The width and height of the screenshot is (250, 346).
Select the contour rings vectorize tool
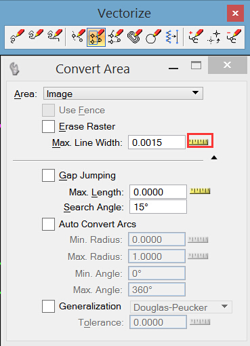pyautogui.click(x=135, y=36)
